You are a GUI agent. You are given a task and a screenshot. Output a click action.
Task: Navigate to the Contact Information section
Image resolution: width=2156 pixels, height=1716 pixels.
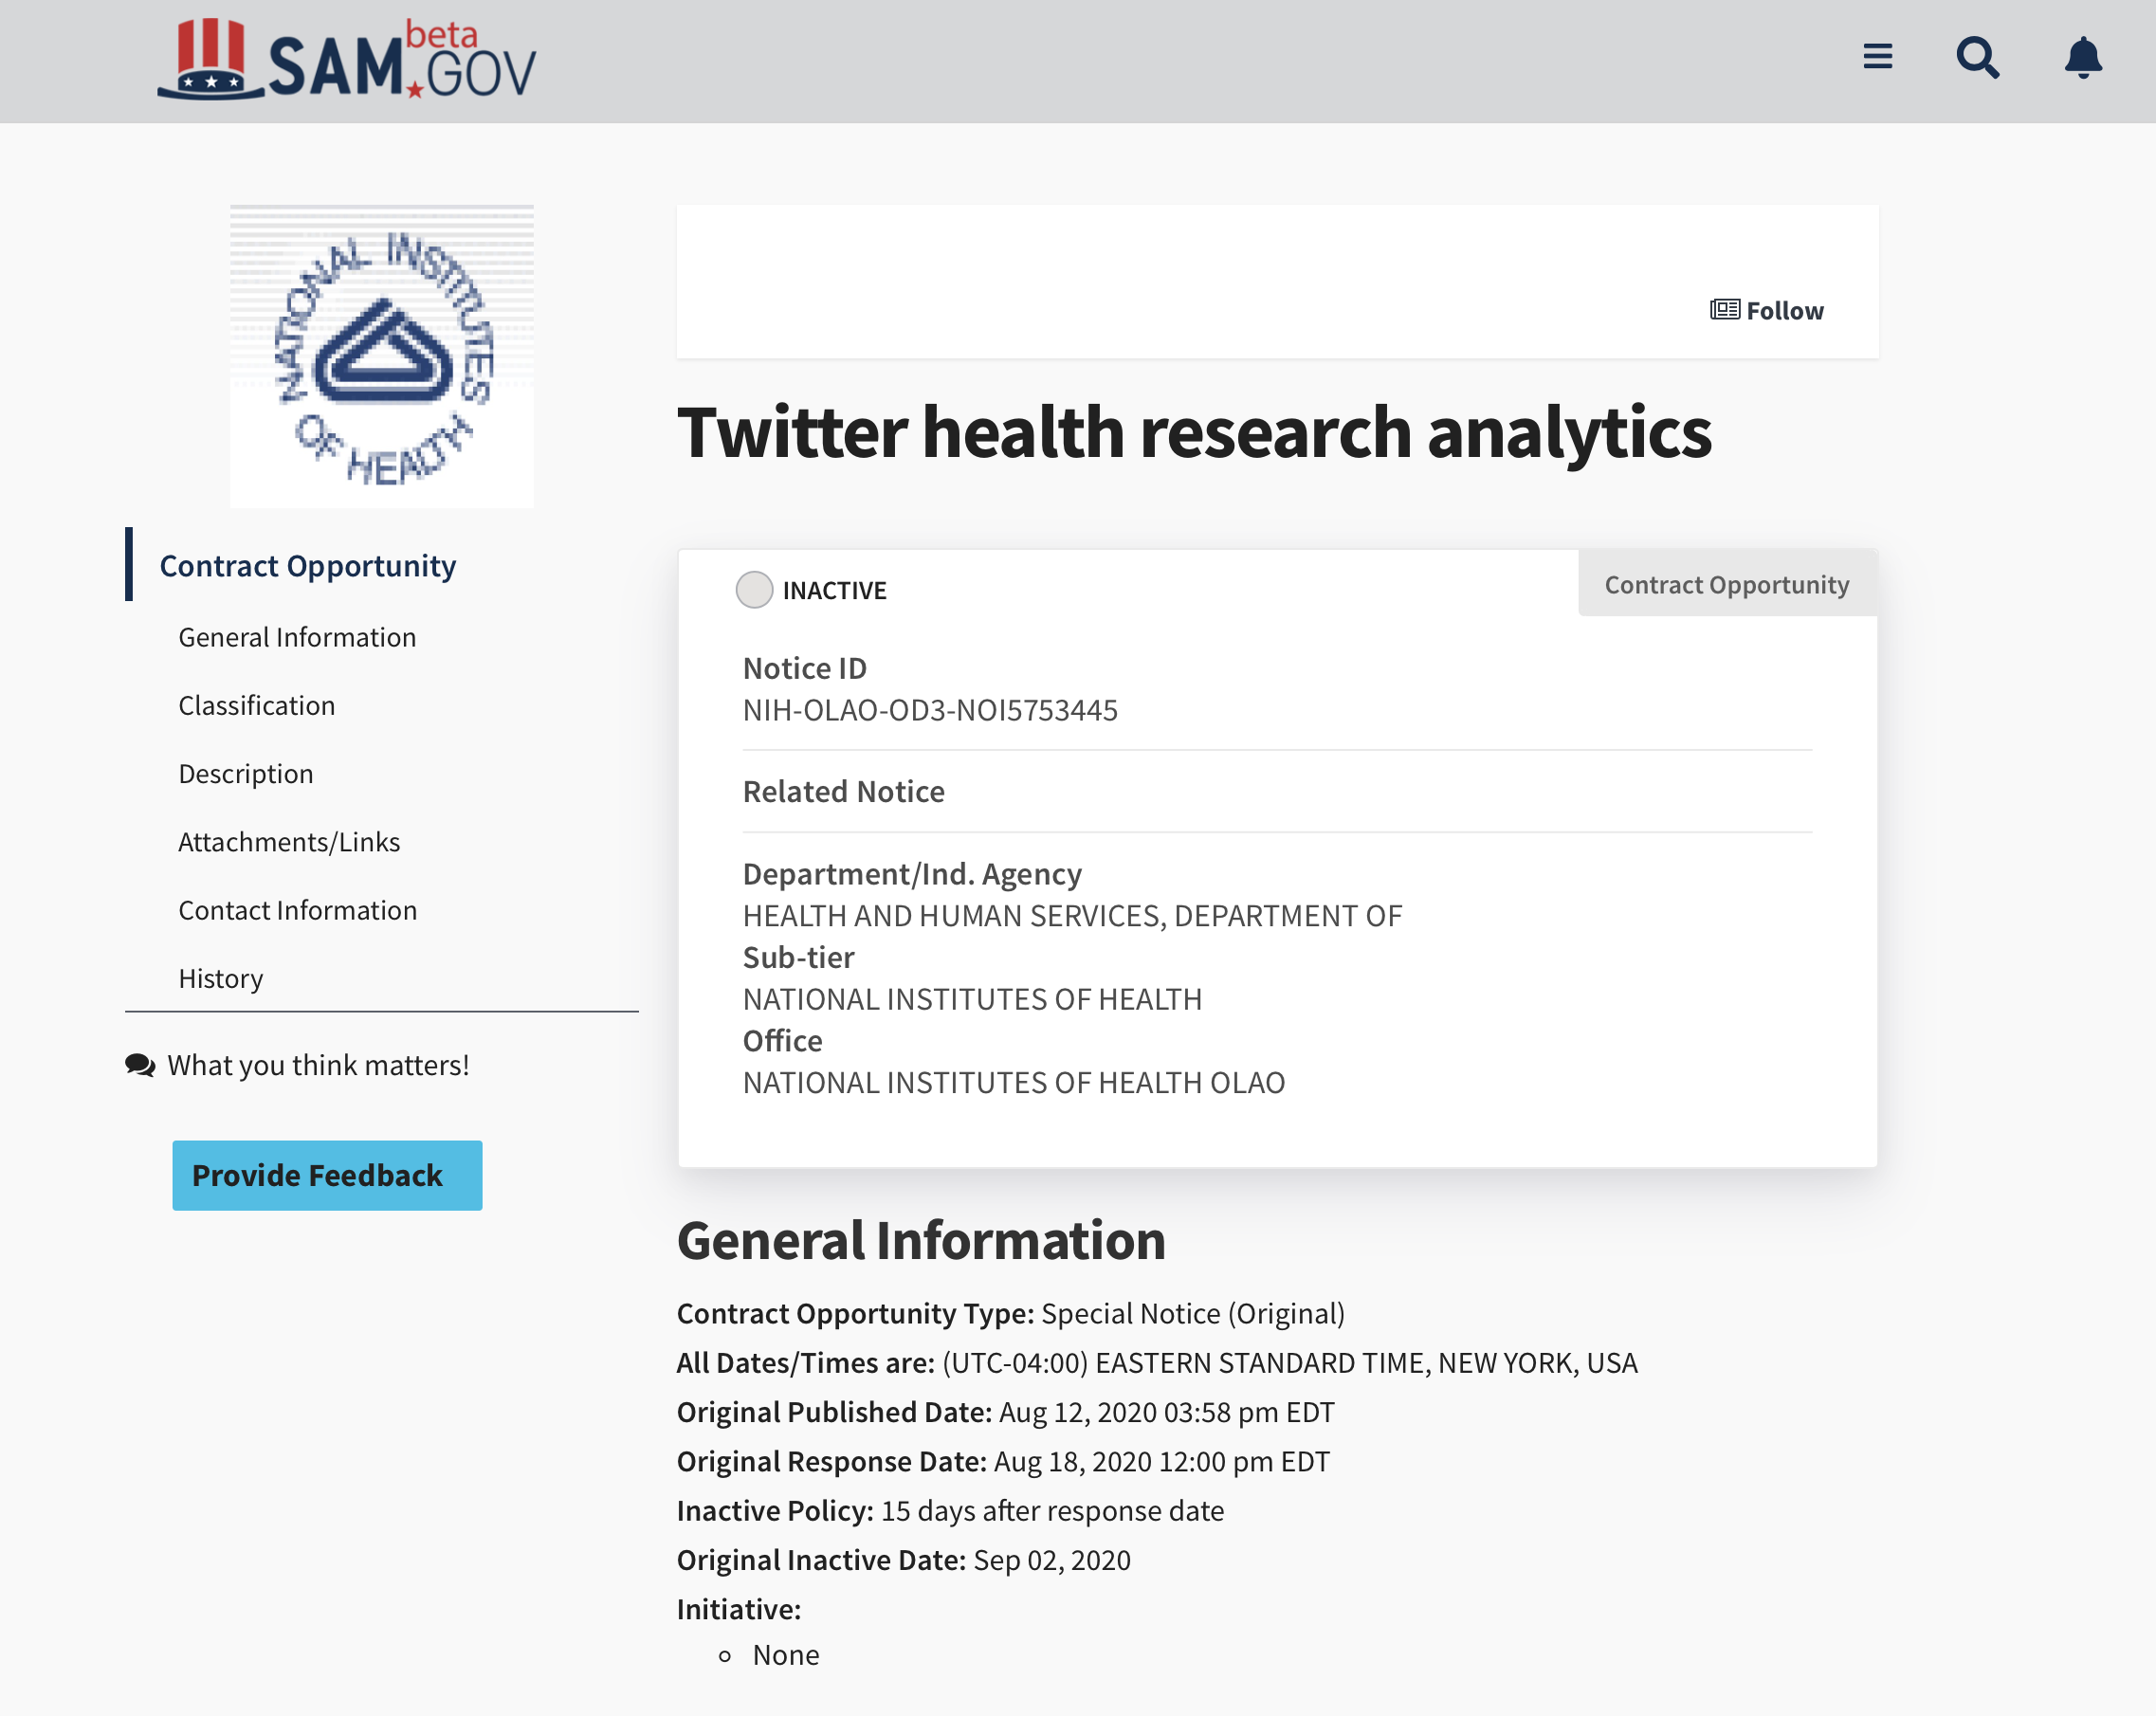pos(297,910)
